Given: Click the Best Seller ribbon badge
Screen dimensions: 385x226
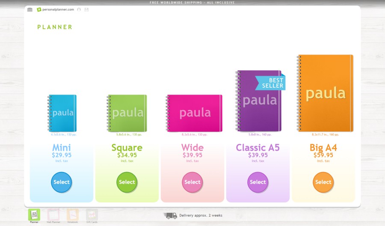Looking at the screenshot, I should pyautogui.click(x=272, y=83).
